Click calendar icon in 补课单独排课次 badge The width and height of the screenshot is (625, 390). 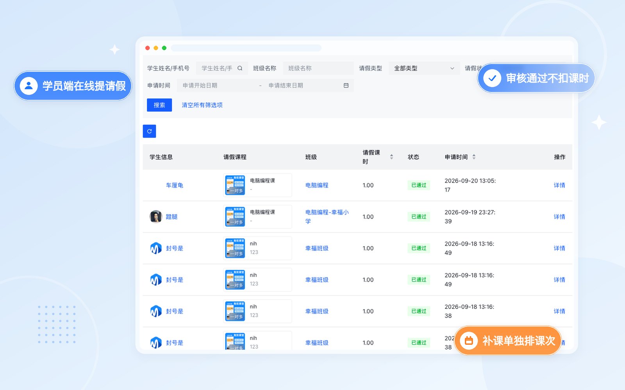tap(469, 341)
